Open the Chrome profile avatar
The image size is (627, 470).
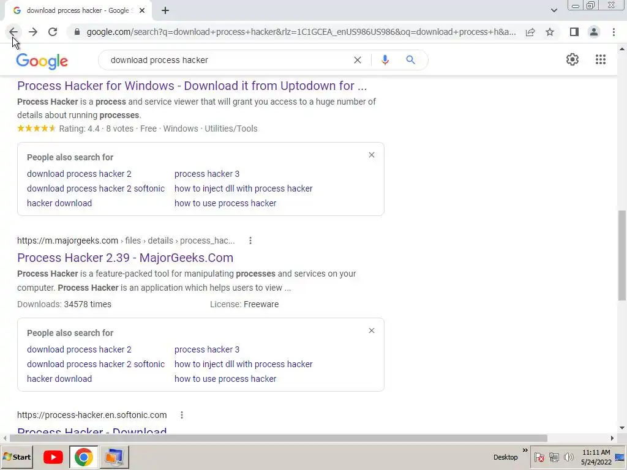coord(594,32)
